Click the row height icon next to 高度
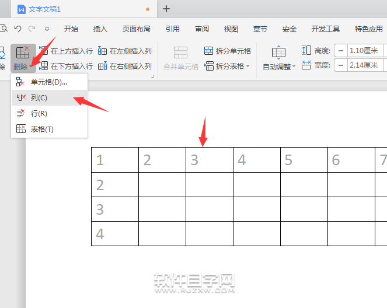The height and width of the screenshot is (308, 387). pyautogui.click(x=306, y=50)
